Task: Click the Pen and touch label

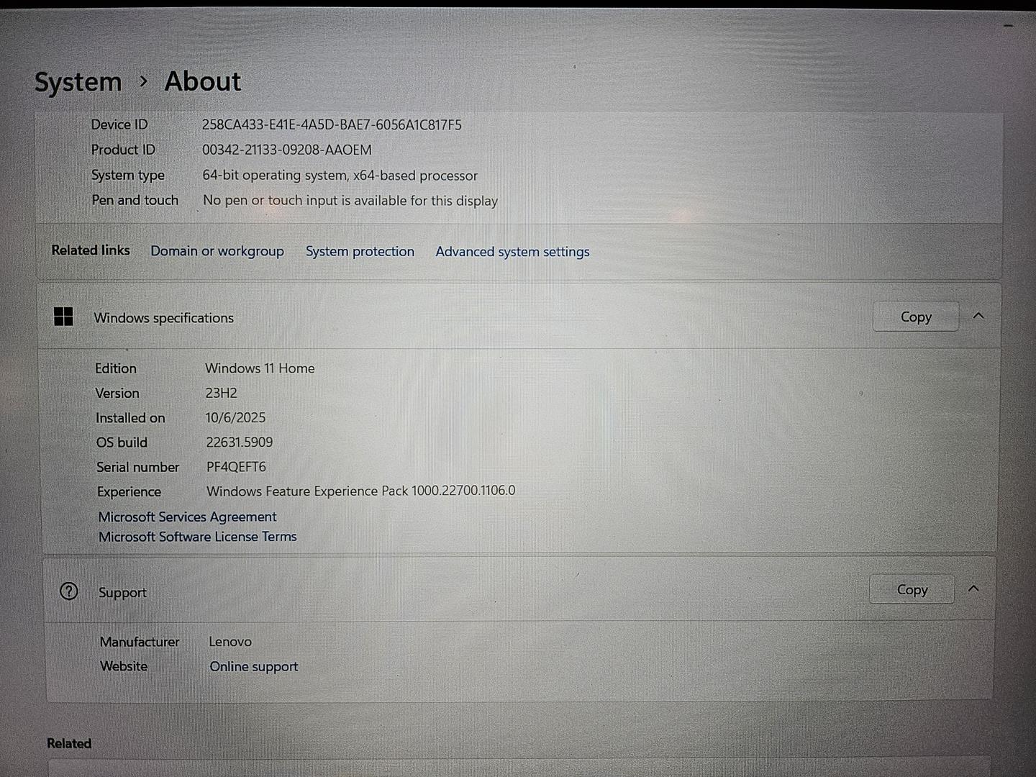Action: (135, 200)
